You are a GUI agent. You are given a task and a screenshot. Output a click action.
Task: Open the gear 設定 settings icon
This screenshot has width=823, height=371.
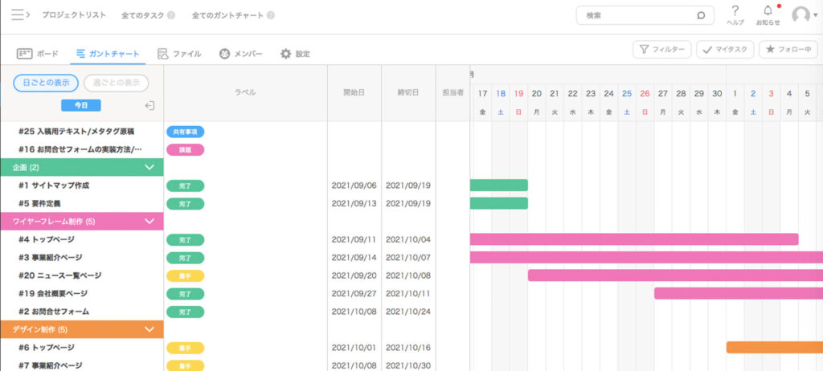pos(285,54)
